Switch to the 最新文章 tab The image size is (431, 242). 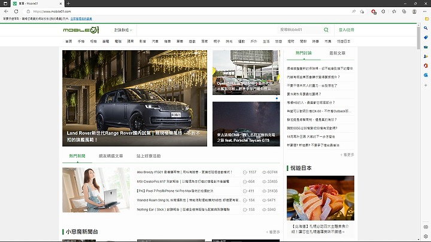pos(337,53)
